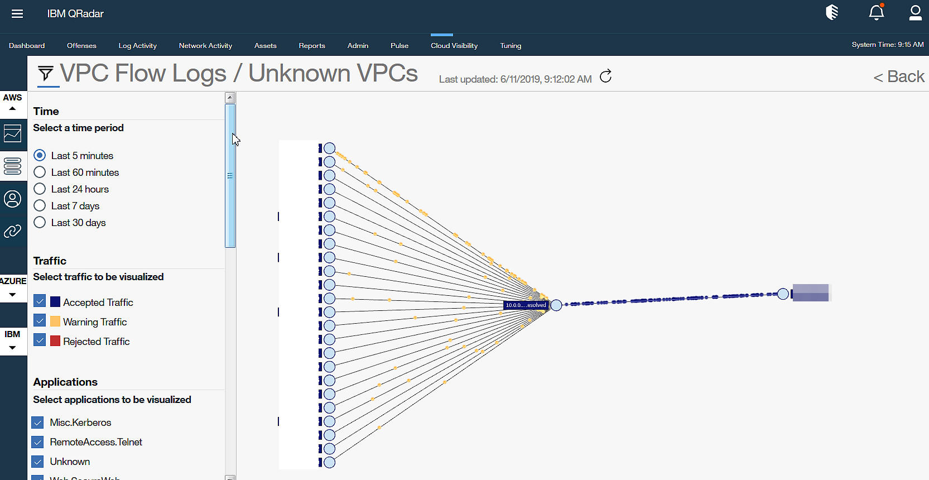
Task: Select the right-side destination node circle
Action: (x=783, y=294)
